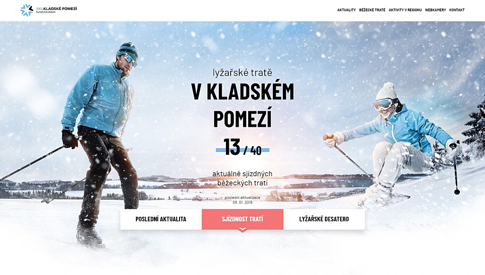Go to the Běžecké tratě page
This screenshot has width=485, height=275.
point(372,10)
